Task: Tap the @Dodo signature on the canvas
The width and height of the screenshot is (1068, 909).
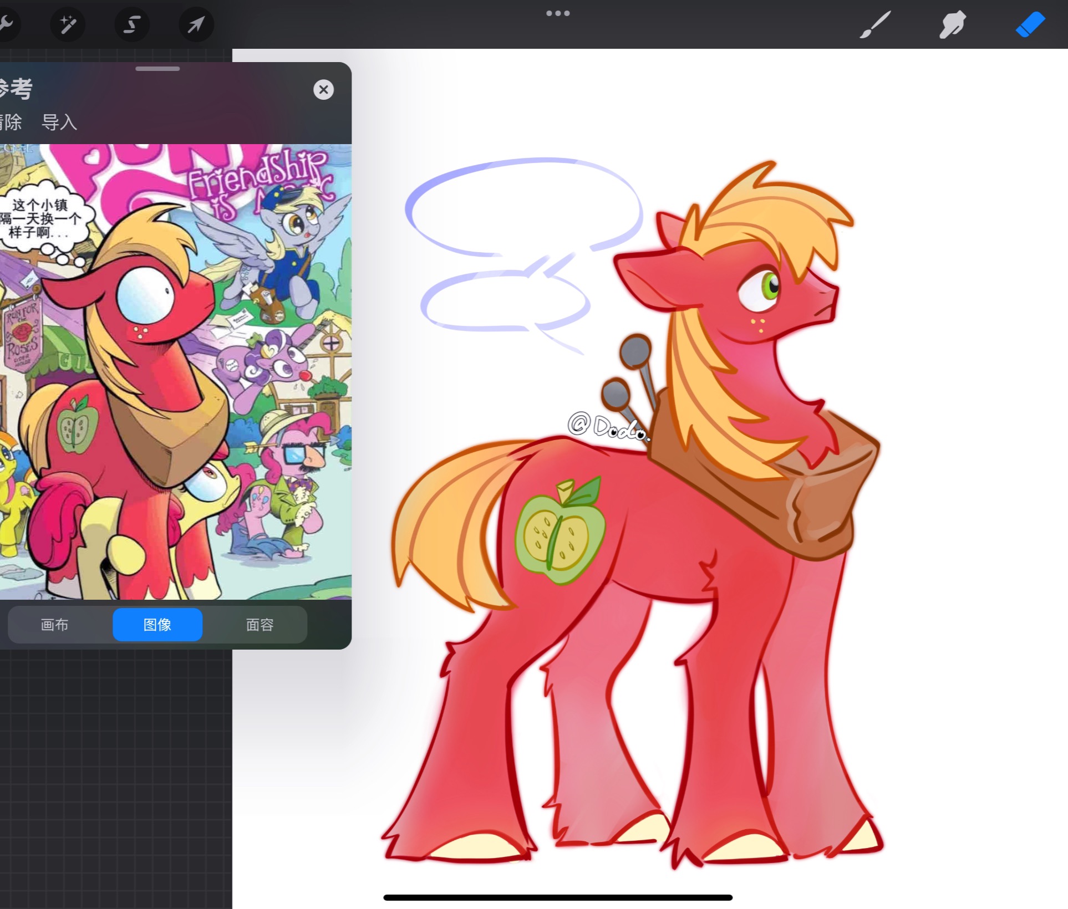Action: [607, 426]
